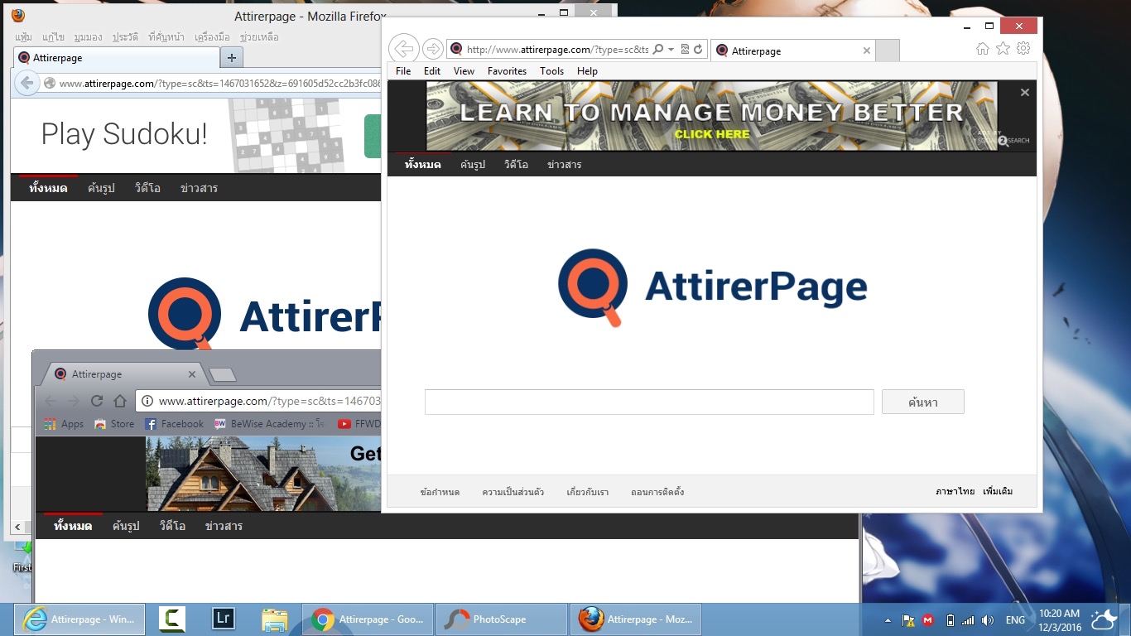
Task: Switch to Firefox on the taskbar
Action: click(x=636, y=619)
